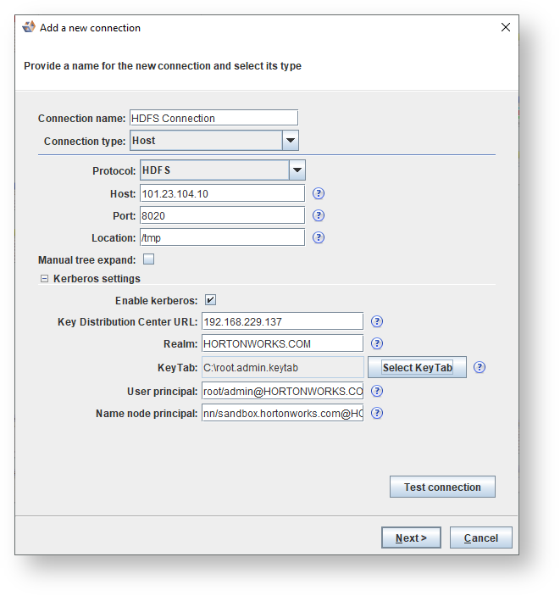This screenshot has height=596, width=560.
Task: Collapse the Kerberos settings section
Action: 42,278
